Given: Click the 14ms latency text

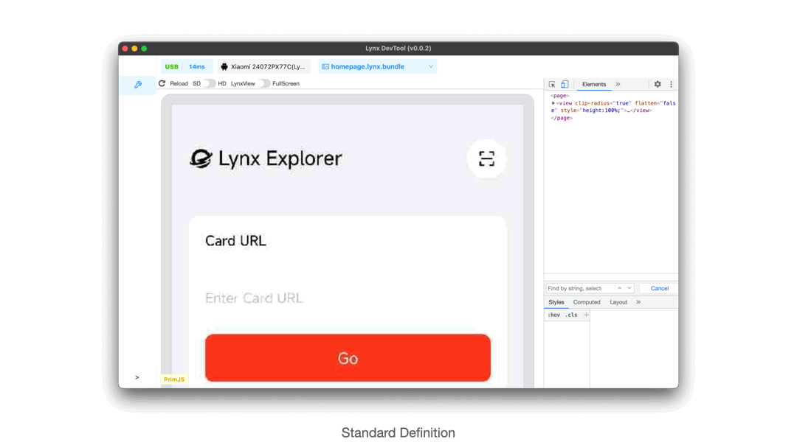Looking at the screenshot, I should (197, 66).
